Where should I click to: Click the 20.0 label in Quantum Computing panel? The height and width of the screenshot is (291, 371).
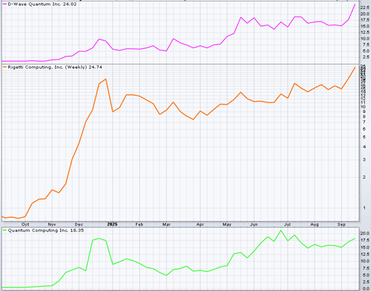coord(365,233)
